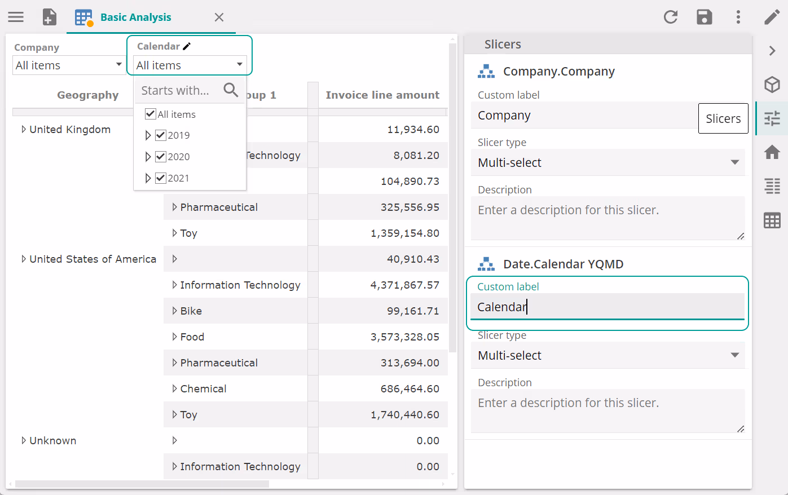Click the home icon in the right sidebar
This screenshot has height=495, width=788.
tap(772, 152)
